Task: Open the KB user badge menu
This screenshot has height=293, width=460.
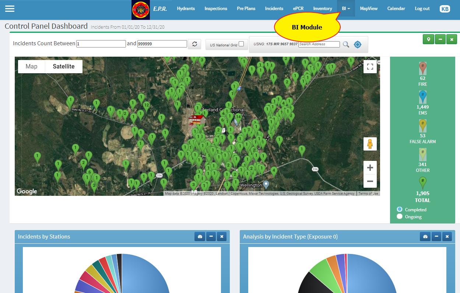Action: [445, 9]
